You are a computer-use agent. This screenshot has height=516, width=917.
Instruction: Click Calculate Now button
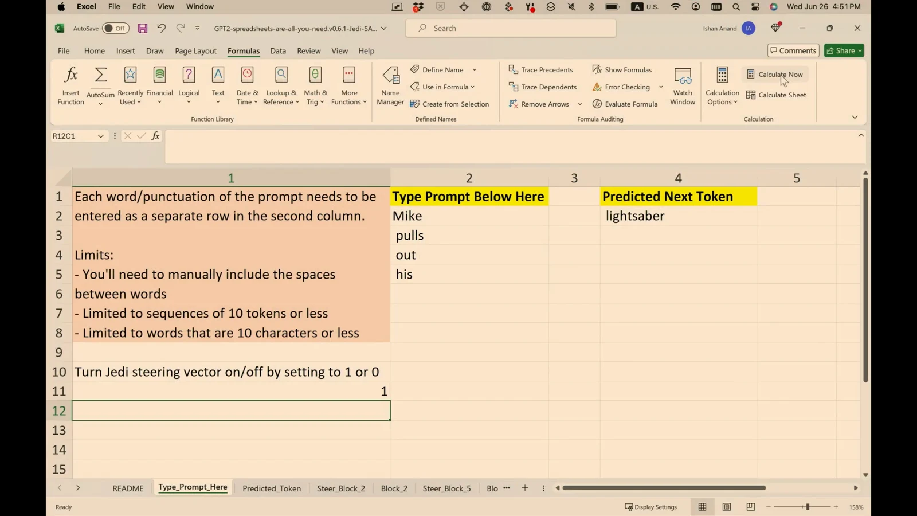pyautogui.click(x=775, y=74)
